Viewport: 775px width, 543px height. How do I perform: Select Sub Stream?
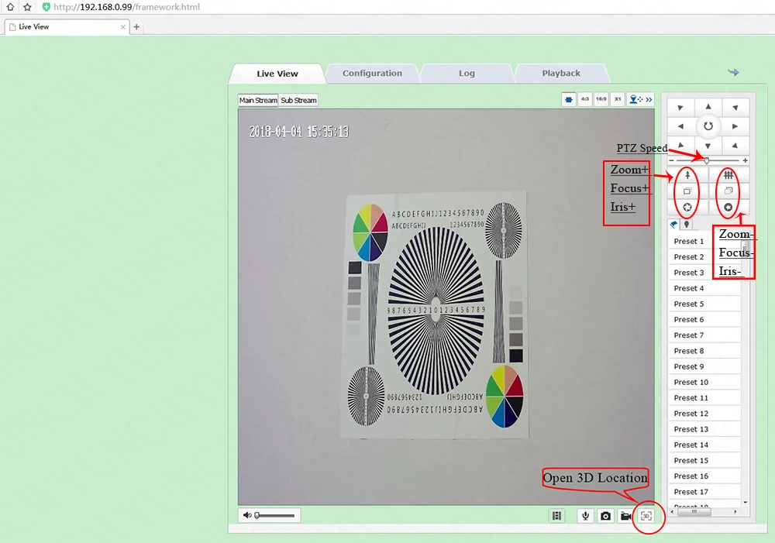[x=298, y=100]
